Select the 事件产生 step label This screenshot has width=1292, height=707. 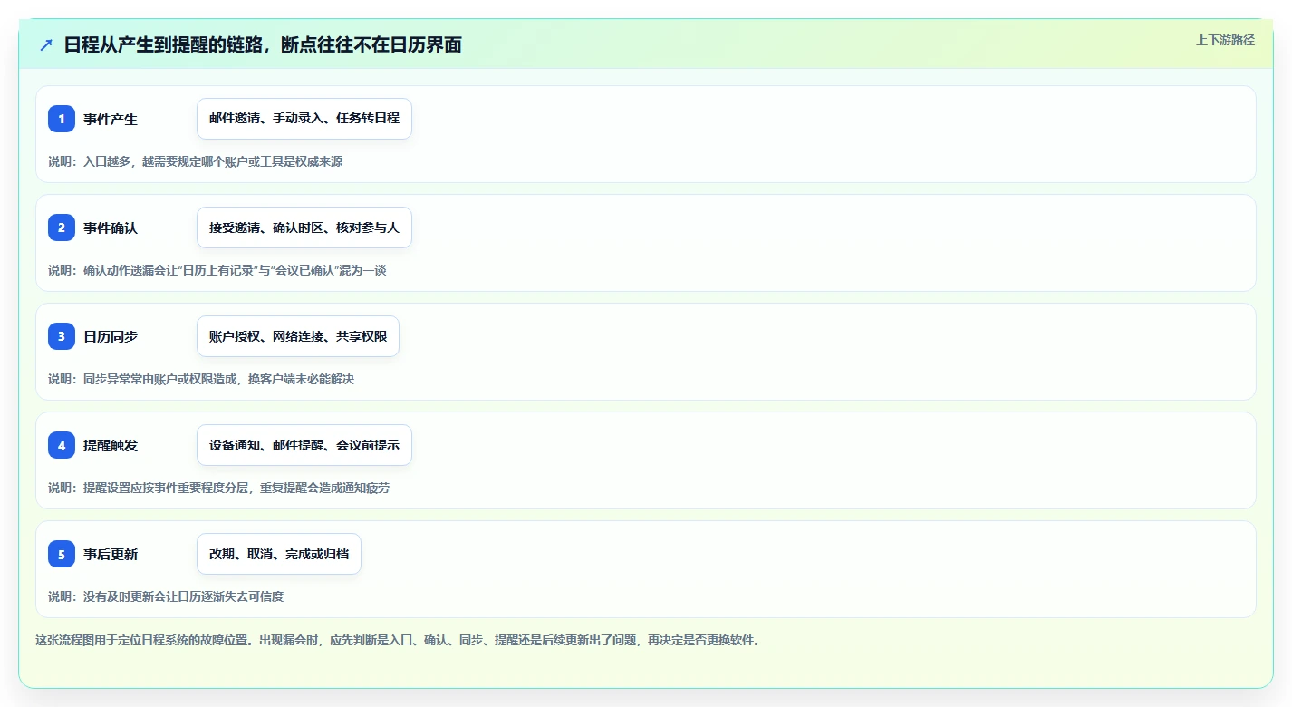click(x=111, y=119)
